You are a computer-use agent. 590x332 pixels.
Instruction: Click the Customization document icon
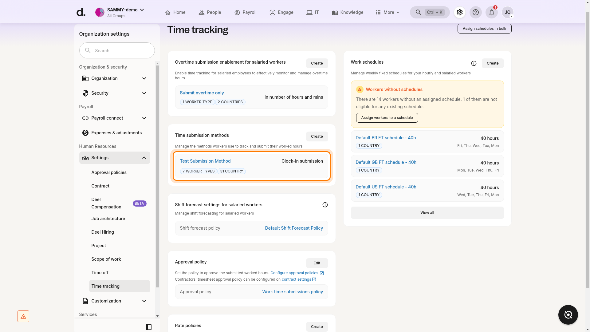pos(85,301)
